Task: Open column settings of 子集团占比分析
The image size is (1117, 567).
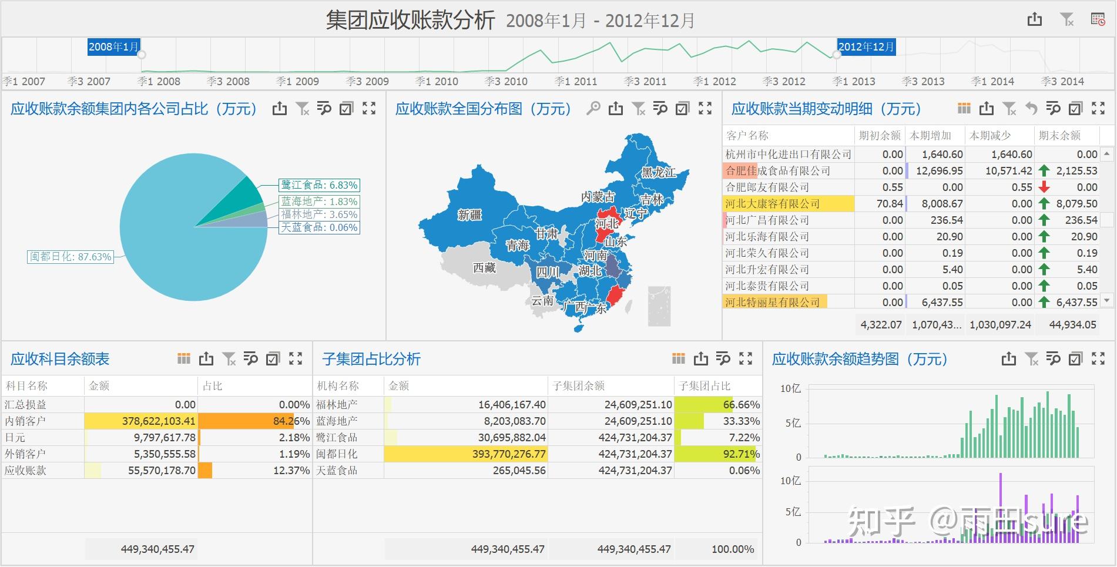Action: click(x=679, y=358)
